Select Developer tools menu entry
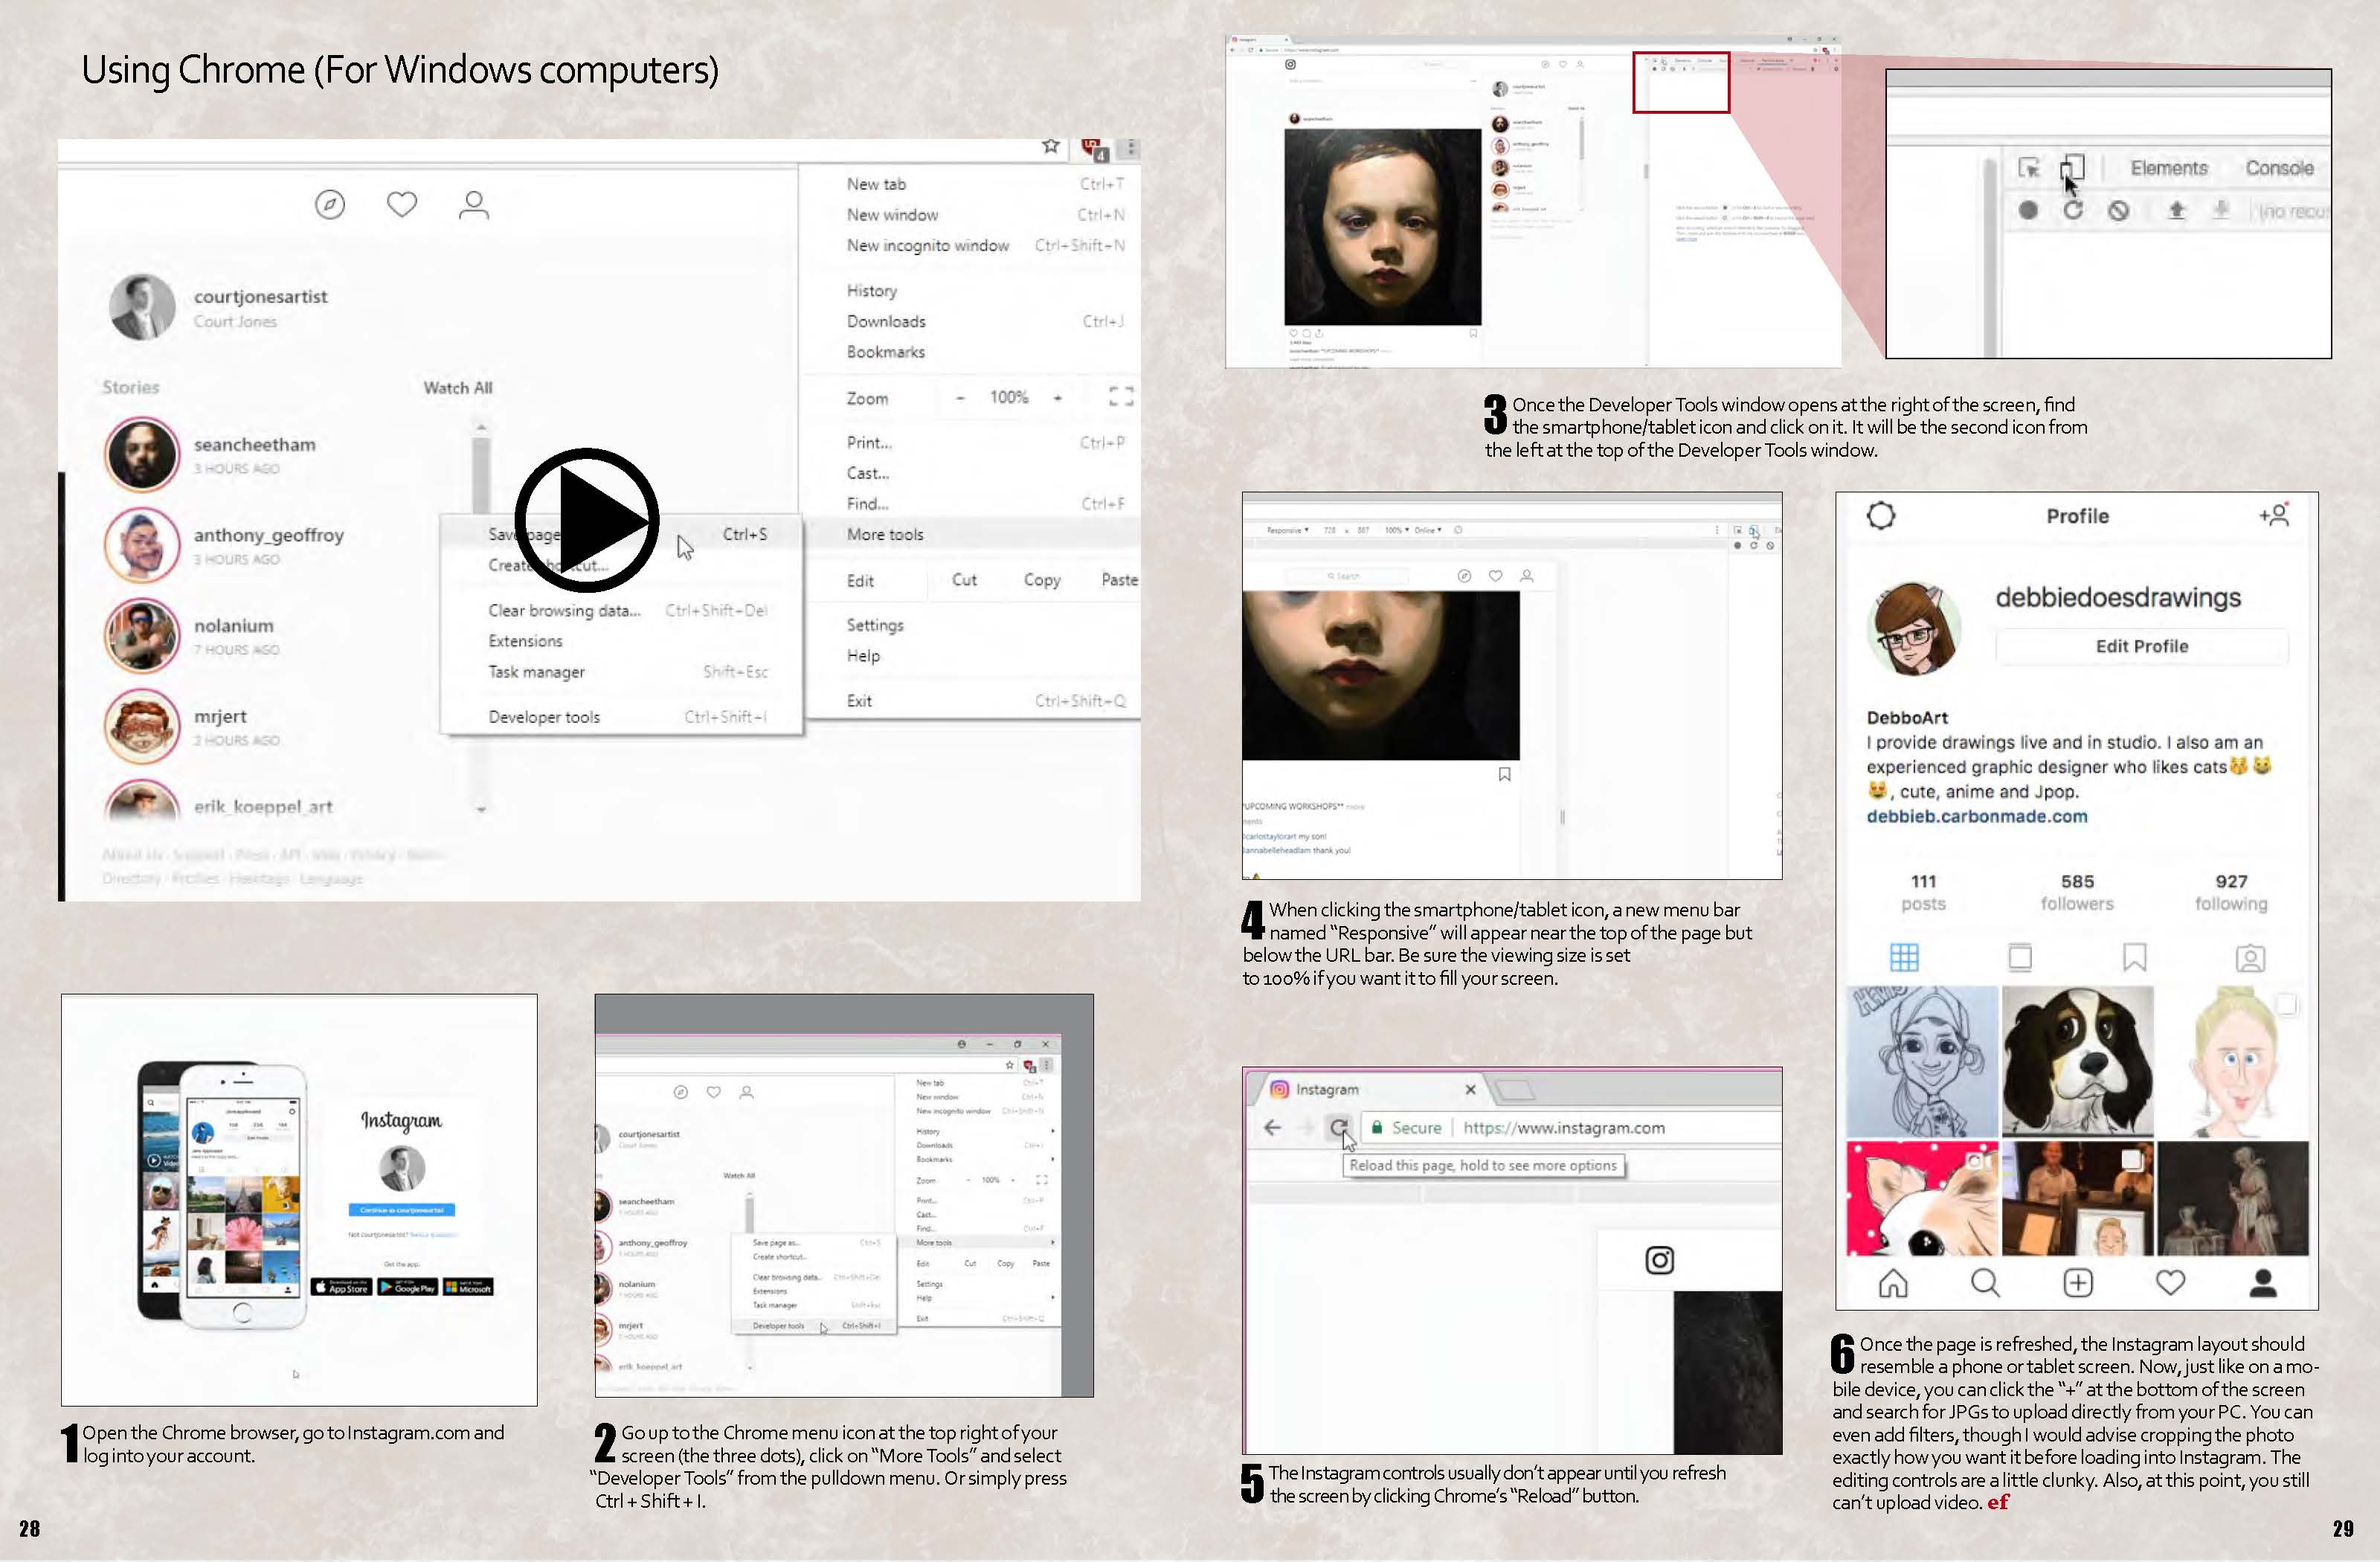This screenshot has height=1562, width=2380. pos(544,717)
